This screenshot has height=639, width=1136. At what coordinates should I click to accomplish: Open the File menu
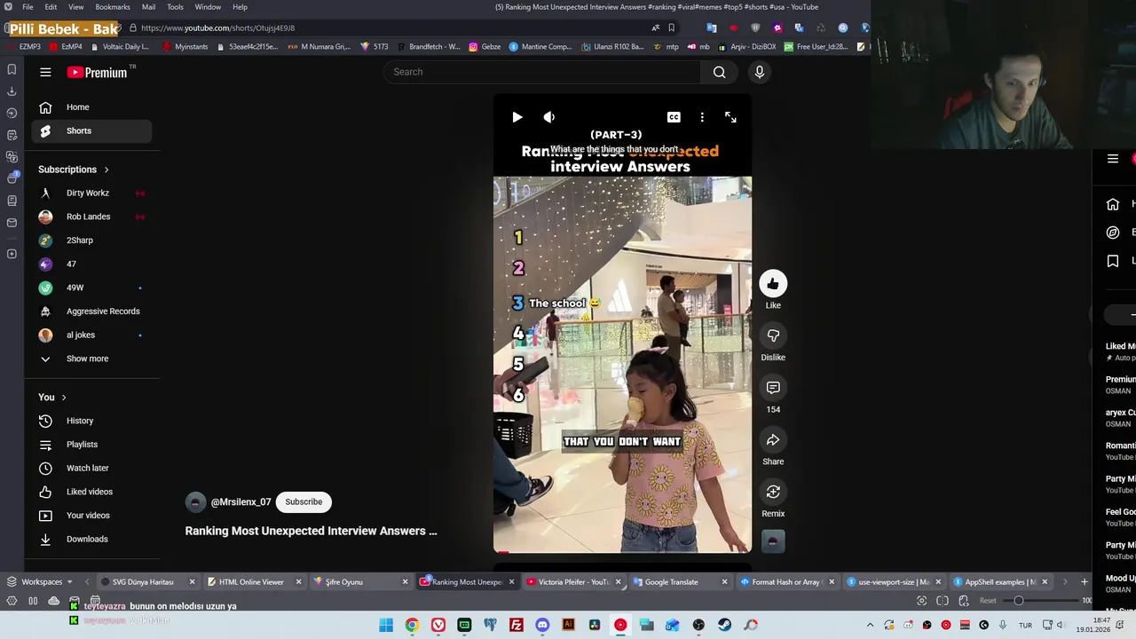tap(28, 7)
